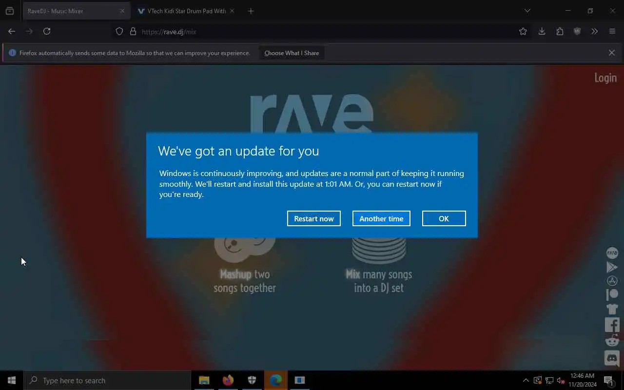The image size is (624, 390).
Task: Choose Another time for the update
Action: (381, 218)
